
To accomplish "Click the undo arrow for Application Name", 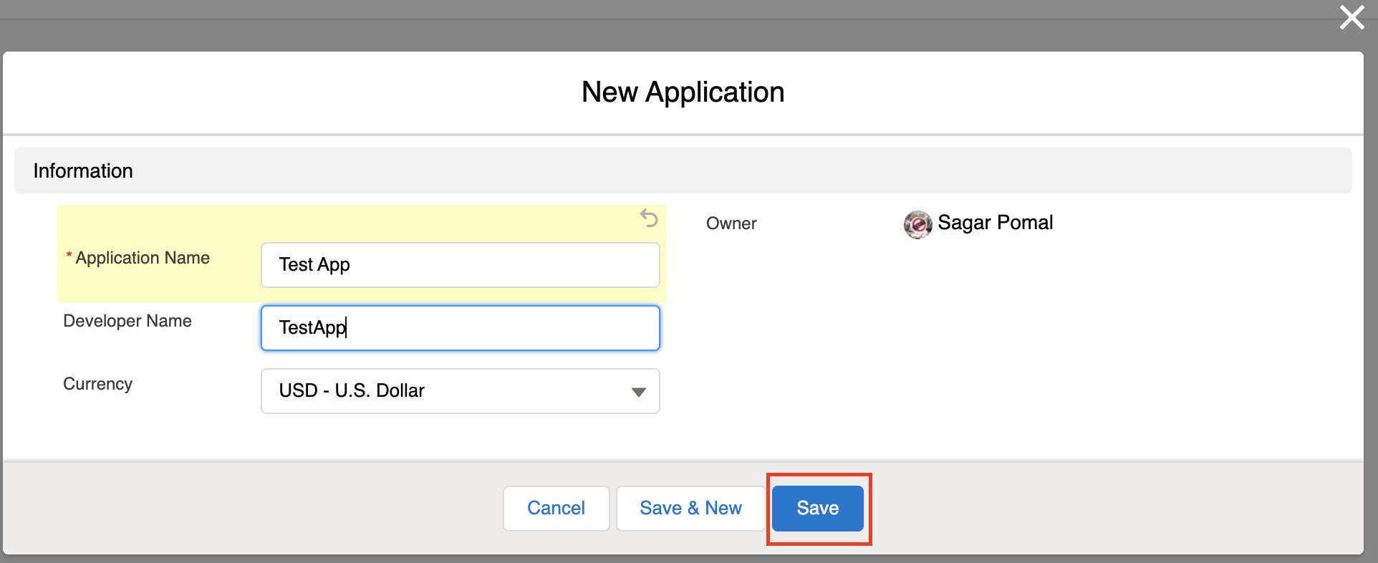I will [649, 218].
